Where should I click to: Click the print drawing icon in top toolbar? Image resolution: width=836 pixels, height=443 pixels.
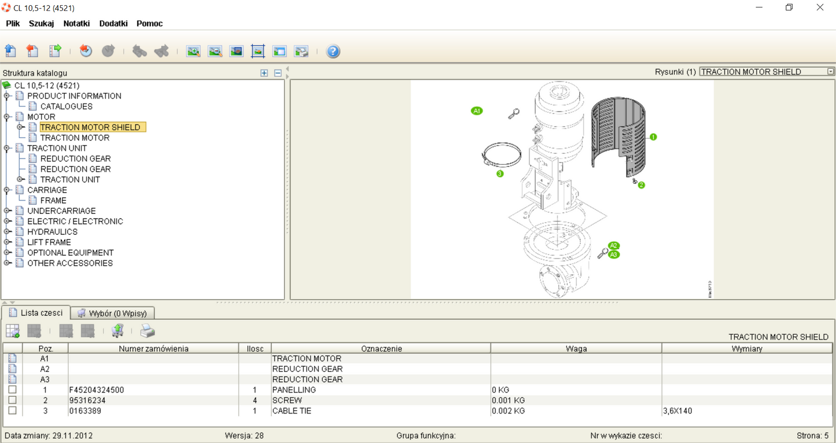coord(301,51)
